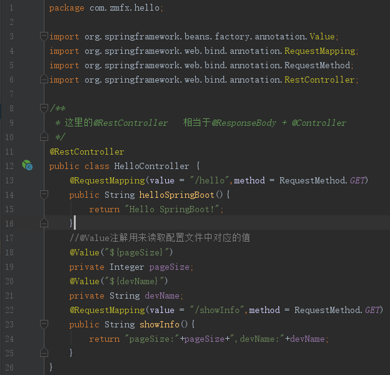Collapse the Javadoc comment fold marker
The image size is (390, 375).
(44, 108)
